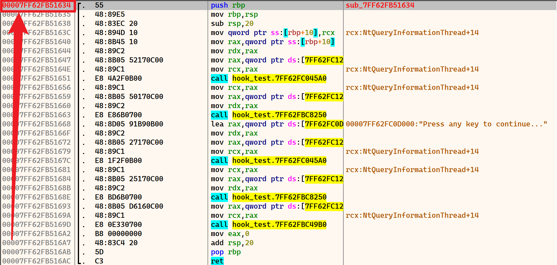This screenshot has height=265, width=557.
Task: Select opcode bytes 48:8B05 D6160C00
Action: [129, 207]
